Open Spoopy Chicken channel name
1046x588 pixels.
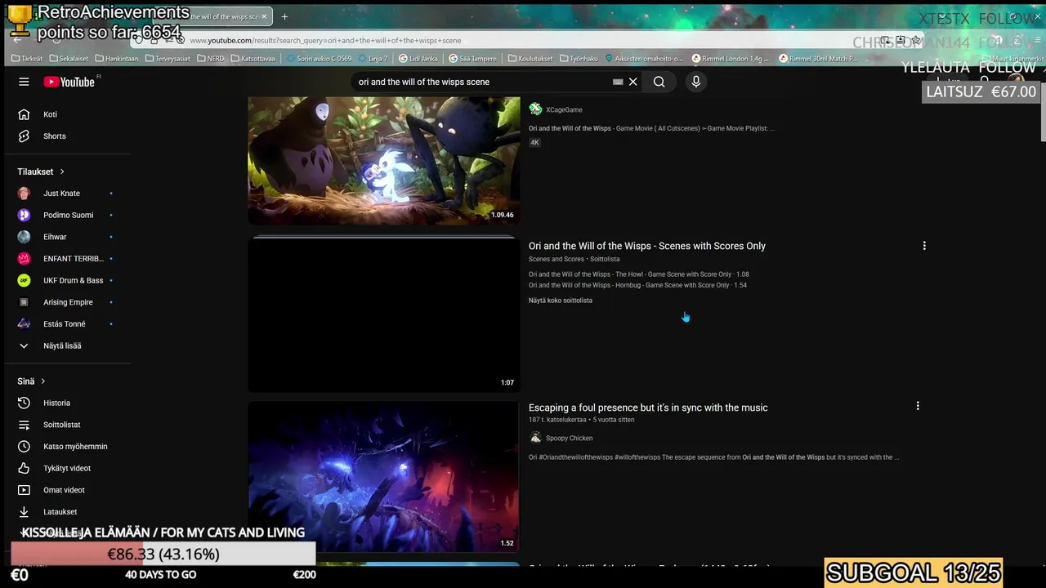coord(569,439)
